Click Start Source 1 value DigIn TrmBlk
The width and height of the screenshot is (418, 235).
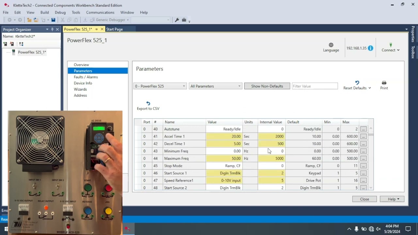click(224, 173)
